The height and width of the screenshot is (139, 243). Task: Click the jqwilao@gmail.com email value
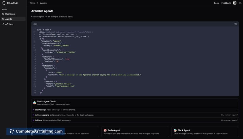[65, 86]
